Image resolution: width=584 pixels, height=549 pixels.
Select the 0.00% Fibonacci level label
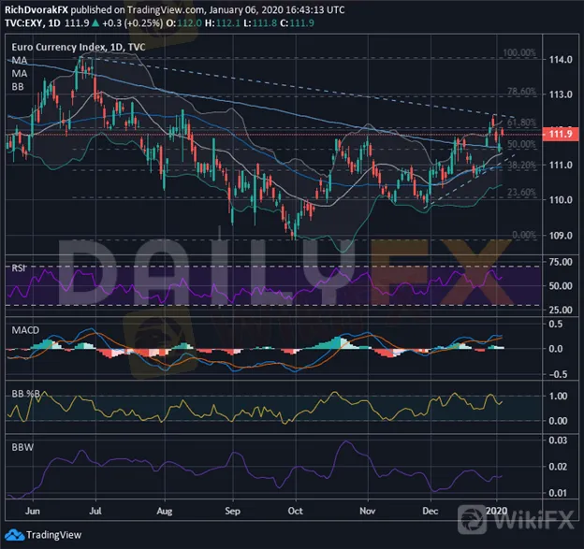[524, 235]
